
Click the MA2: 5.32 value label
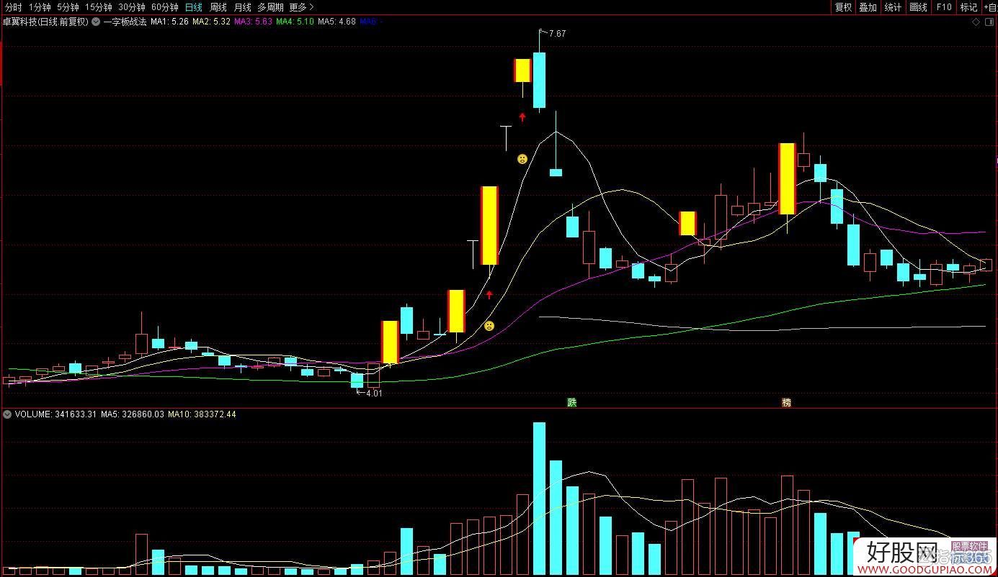pos(211,22)
